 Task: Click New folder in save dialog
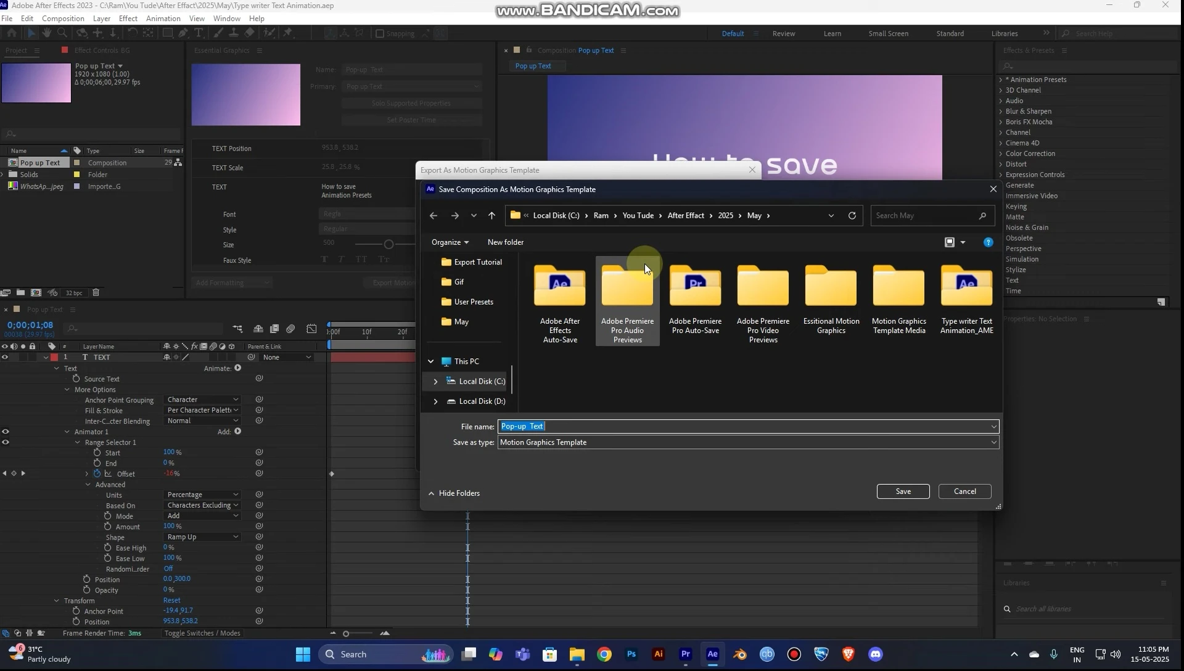click(x=505, y=242)
